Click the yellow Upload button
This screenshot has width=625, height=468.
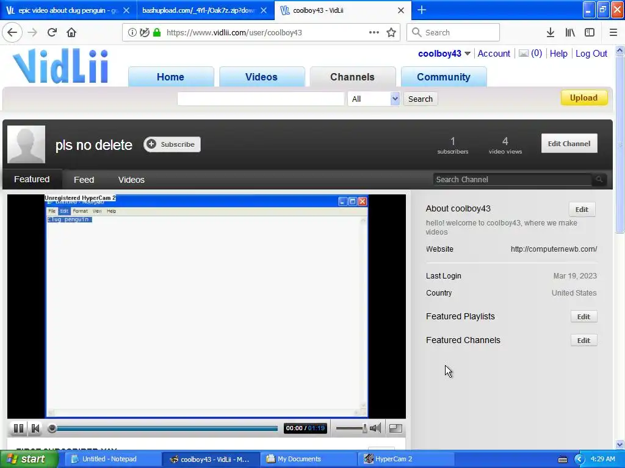pos(583,97)
